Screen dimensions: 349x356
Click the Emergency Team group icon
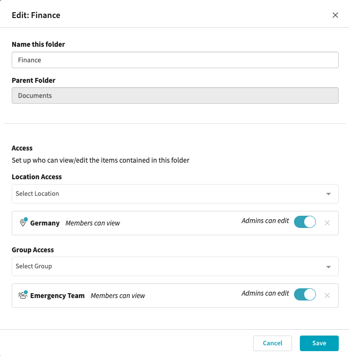[x=23, y=295]
